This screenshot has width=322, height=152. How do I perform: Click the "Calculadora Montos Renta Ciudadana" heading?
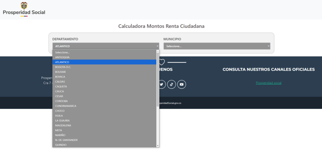tap(161, 26)
